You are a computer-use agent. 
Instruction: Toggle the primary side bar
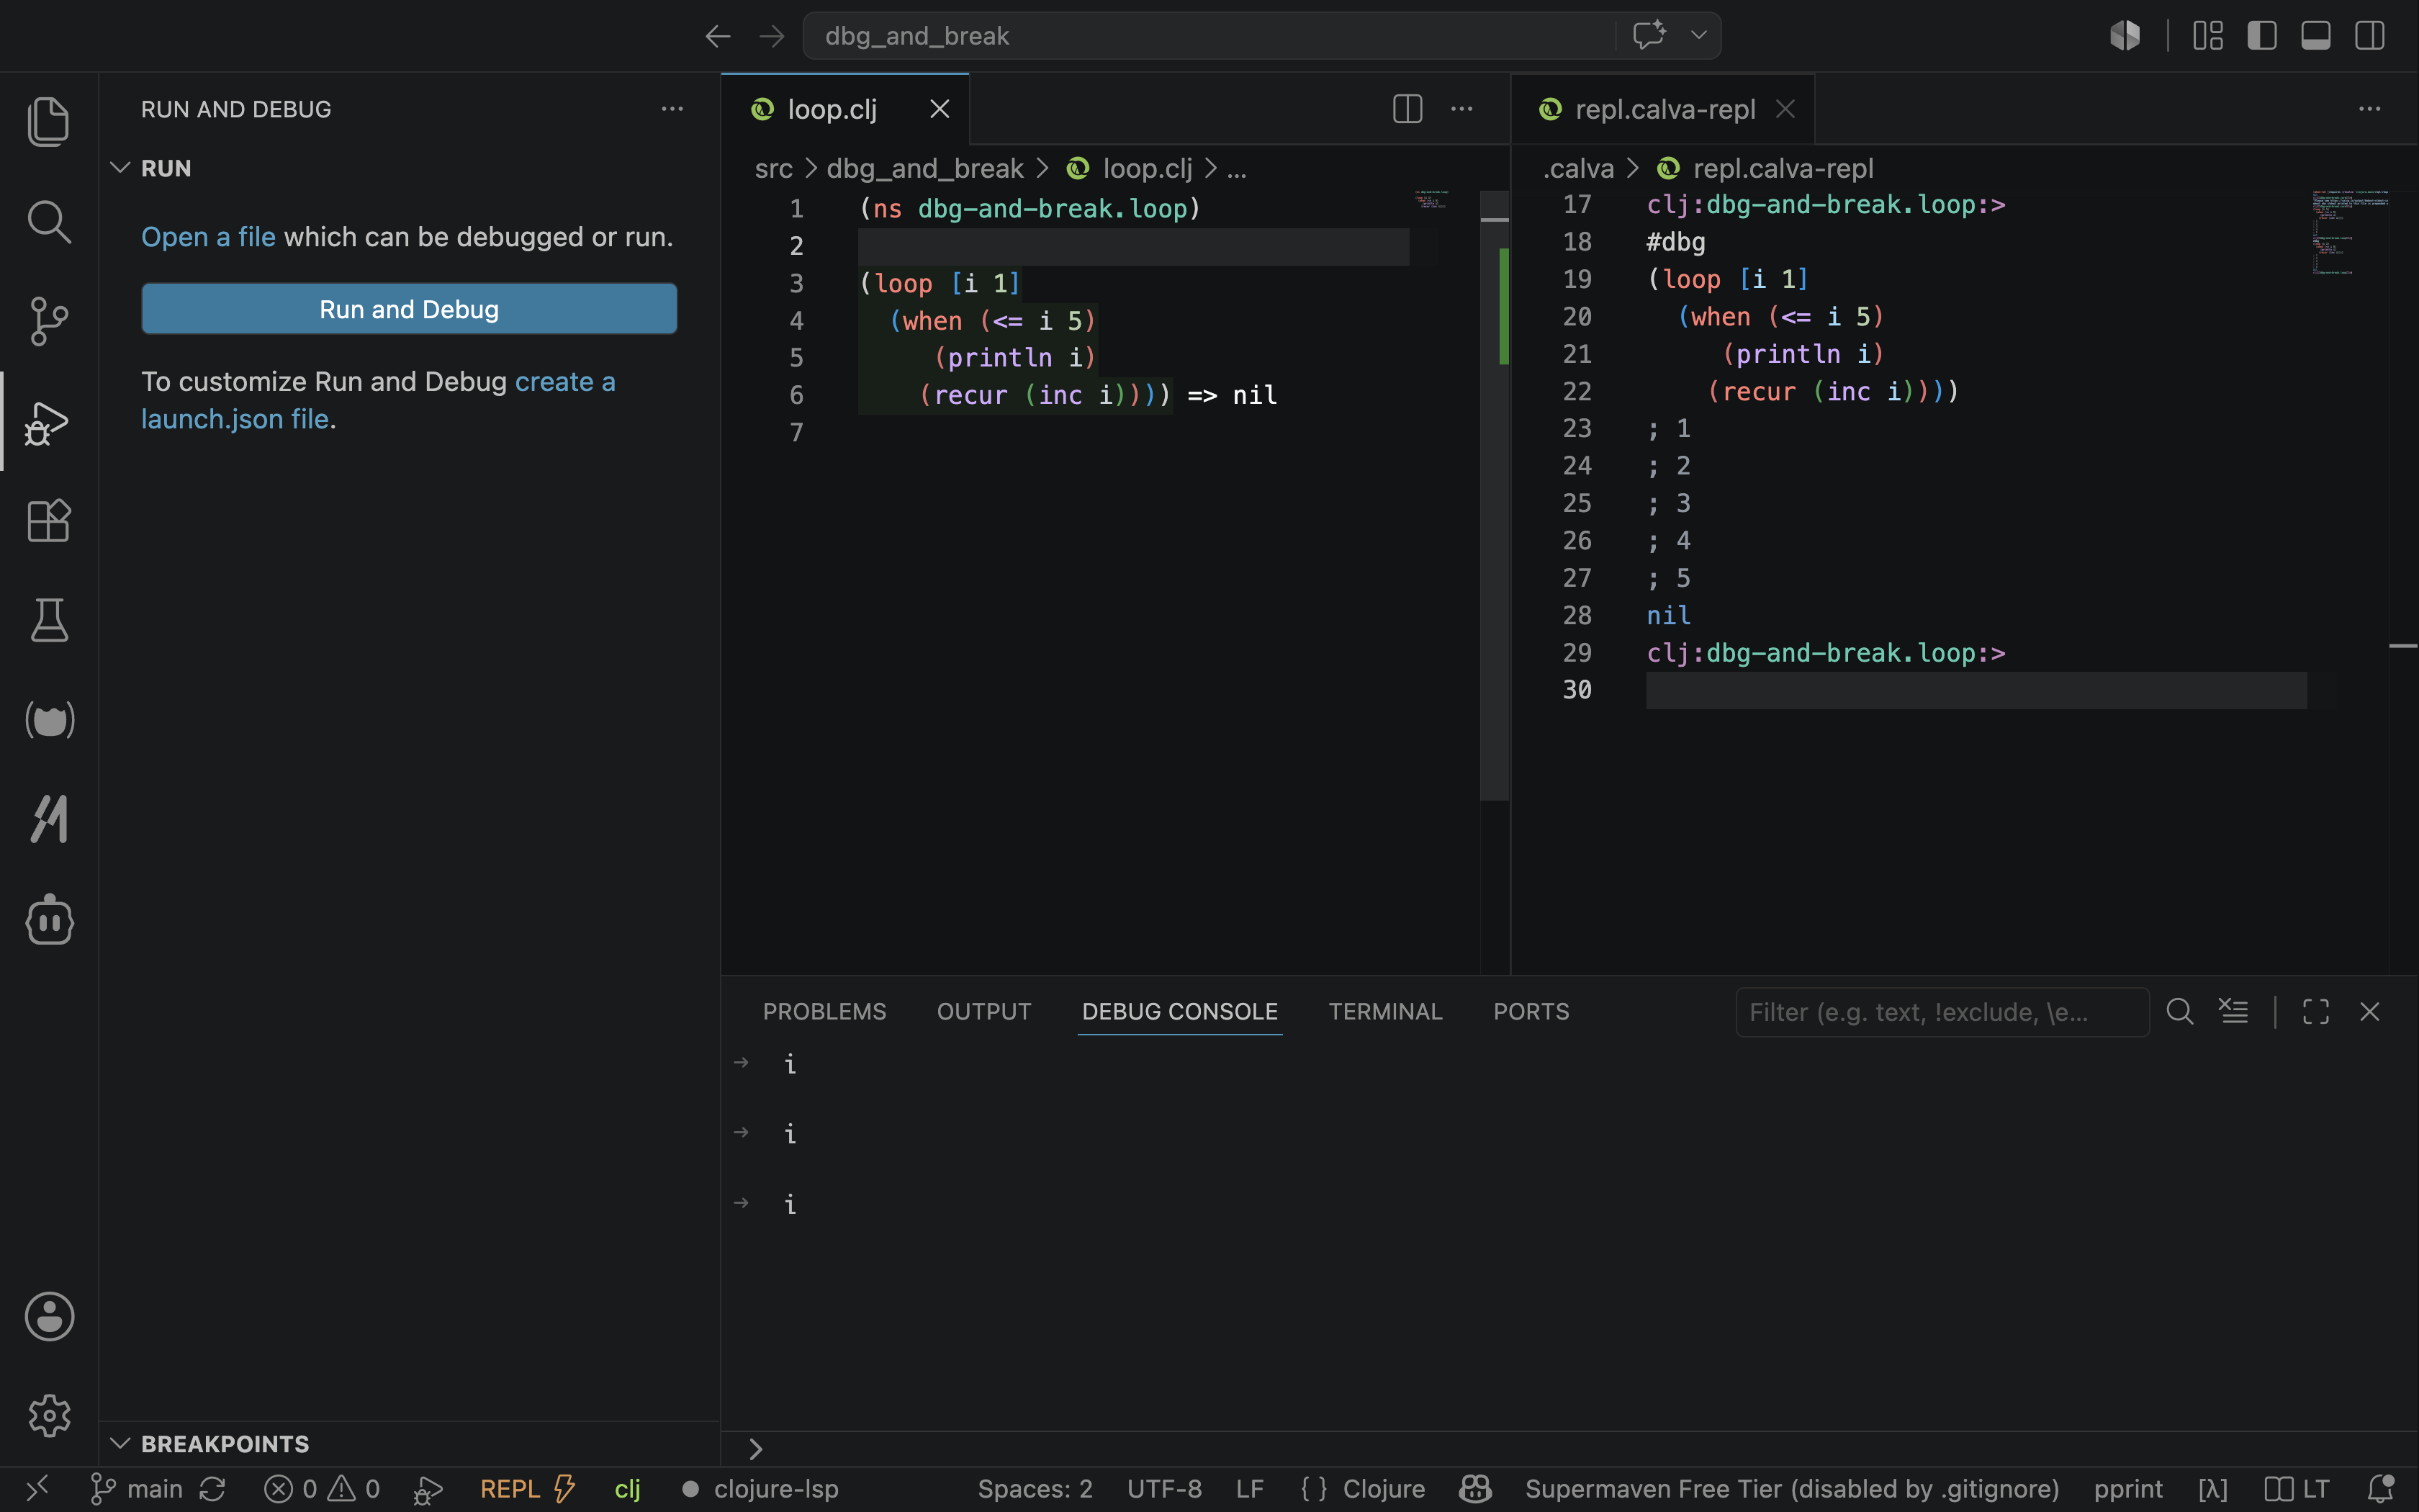[2262, 35]
